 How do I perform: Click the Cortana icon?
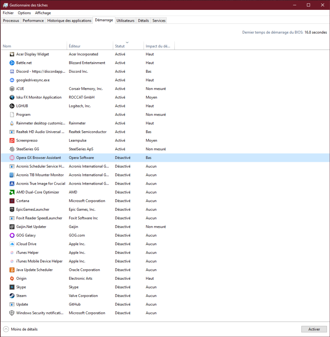12,201
